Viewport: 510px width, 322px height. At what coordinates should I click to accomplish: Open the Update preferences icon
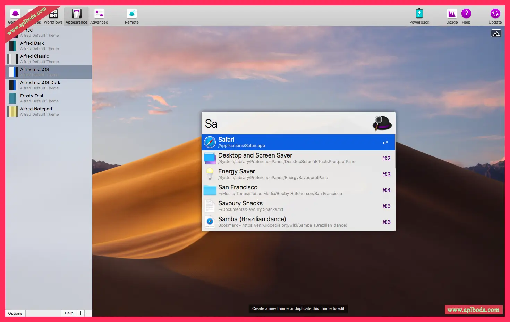(495, 14)
